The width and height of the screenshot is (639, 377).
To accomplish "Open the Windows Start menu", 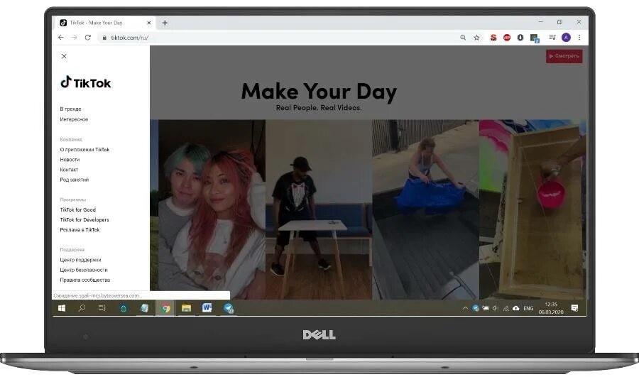I will coord(62,308).
